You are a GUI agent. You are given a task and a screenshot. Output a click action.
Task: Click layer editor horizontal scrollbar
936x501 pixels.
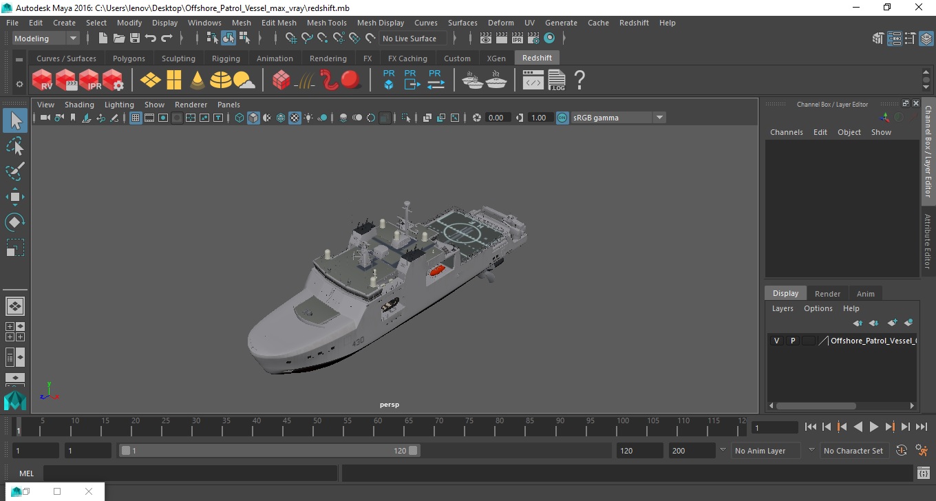816,406
